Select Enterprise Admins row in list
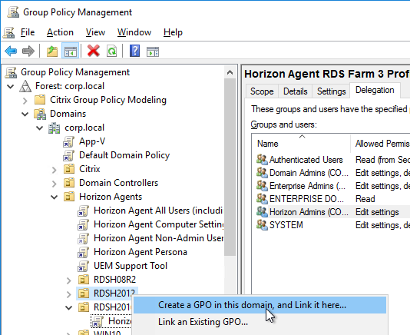The width and height of the screenshot is (410, 335). [332, 186]
